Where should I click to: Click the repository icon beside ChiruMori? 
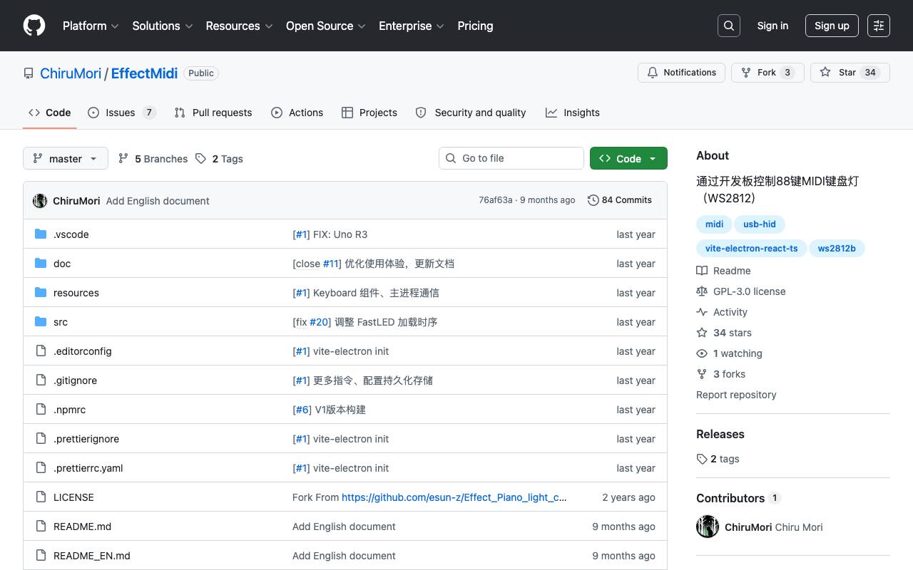click(29, 73)
